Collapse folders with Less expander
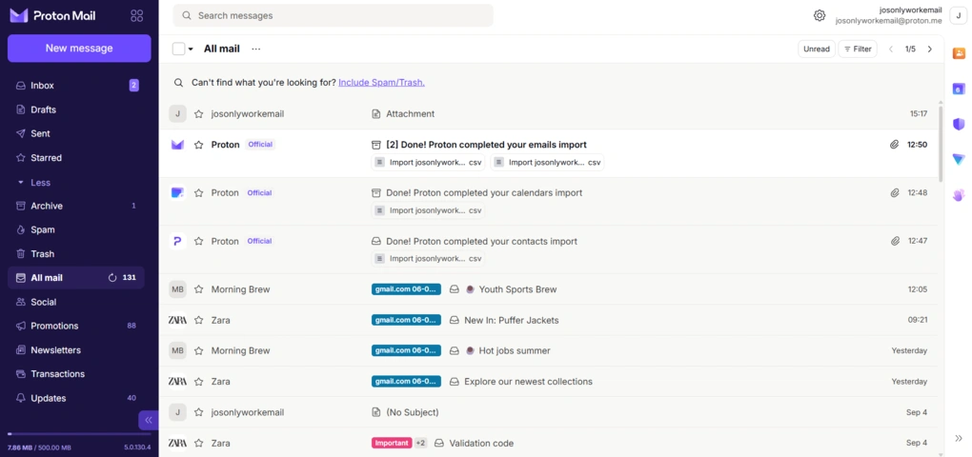 34,183
